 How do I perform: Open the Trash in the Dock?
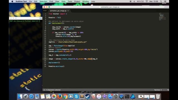pos(158,96)
